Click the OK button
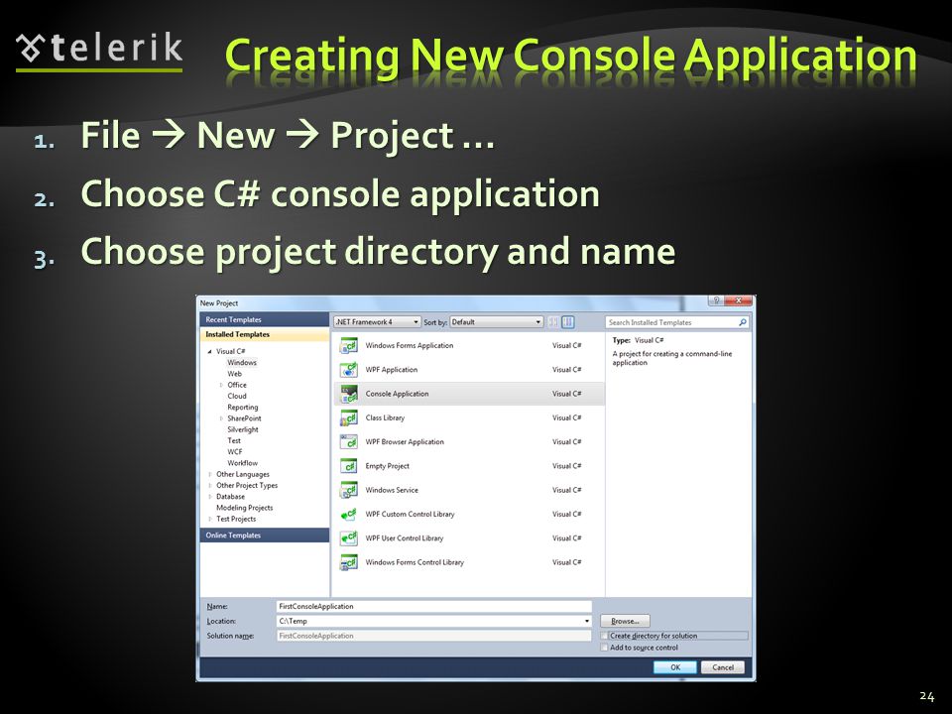 (x=675, y=667)
